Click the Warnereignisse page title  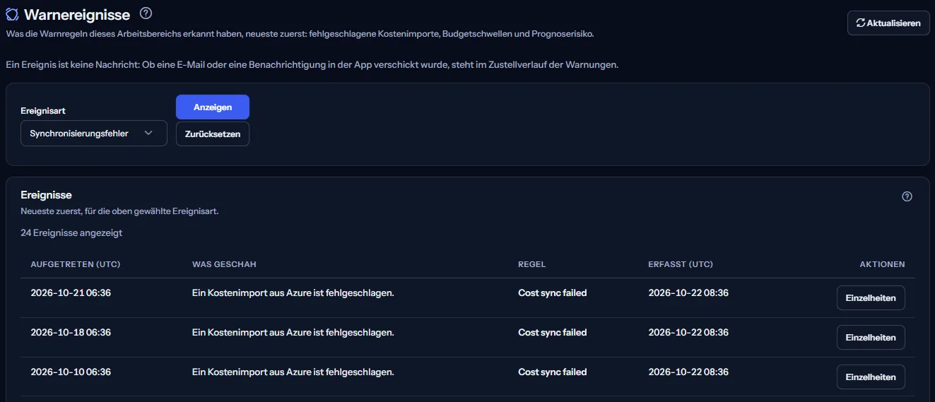click(x=77, y=14)
